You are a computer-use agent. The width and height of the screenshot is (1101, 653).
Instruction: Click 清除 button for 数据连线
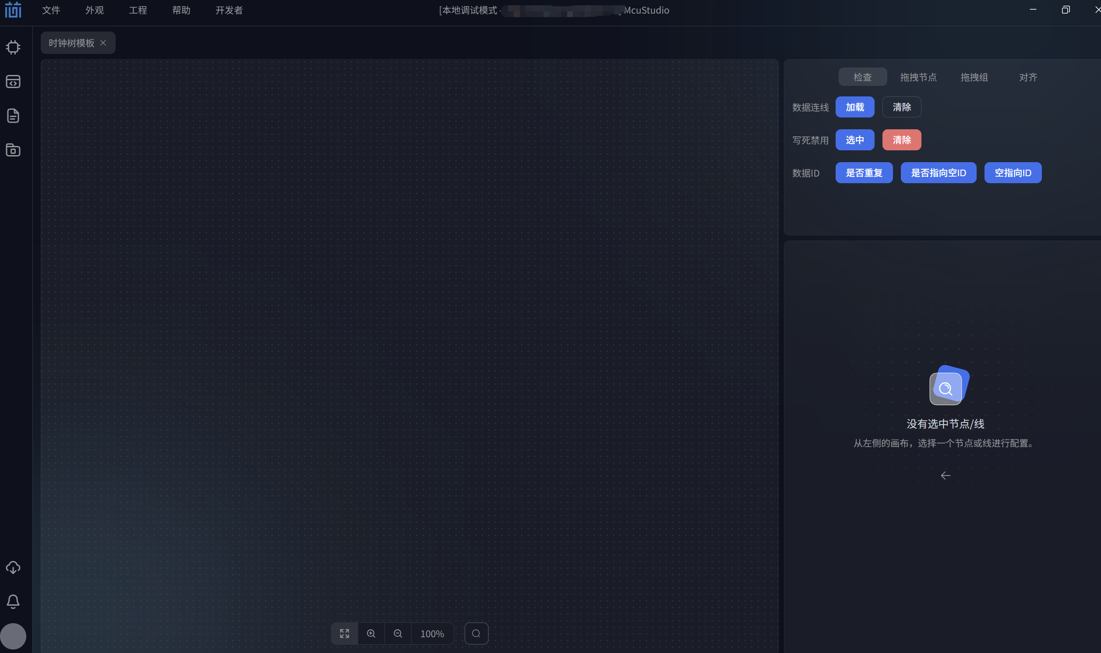point(902,107)
